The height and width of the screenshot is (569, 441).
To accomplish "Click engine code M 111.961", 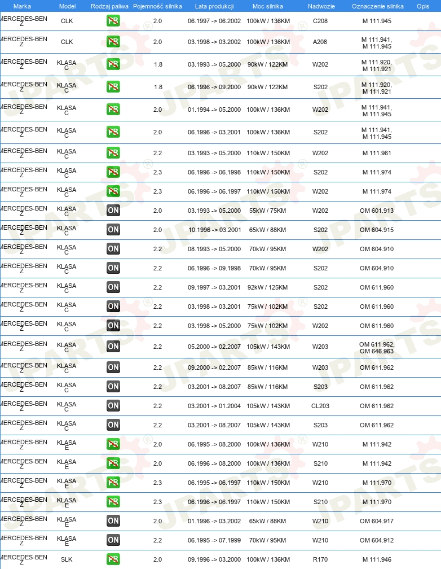I will click(377, 153).
